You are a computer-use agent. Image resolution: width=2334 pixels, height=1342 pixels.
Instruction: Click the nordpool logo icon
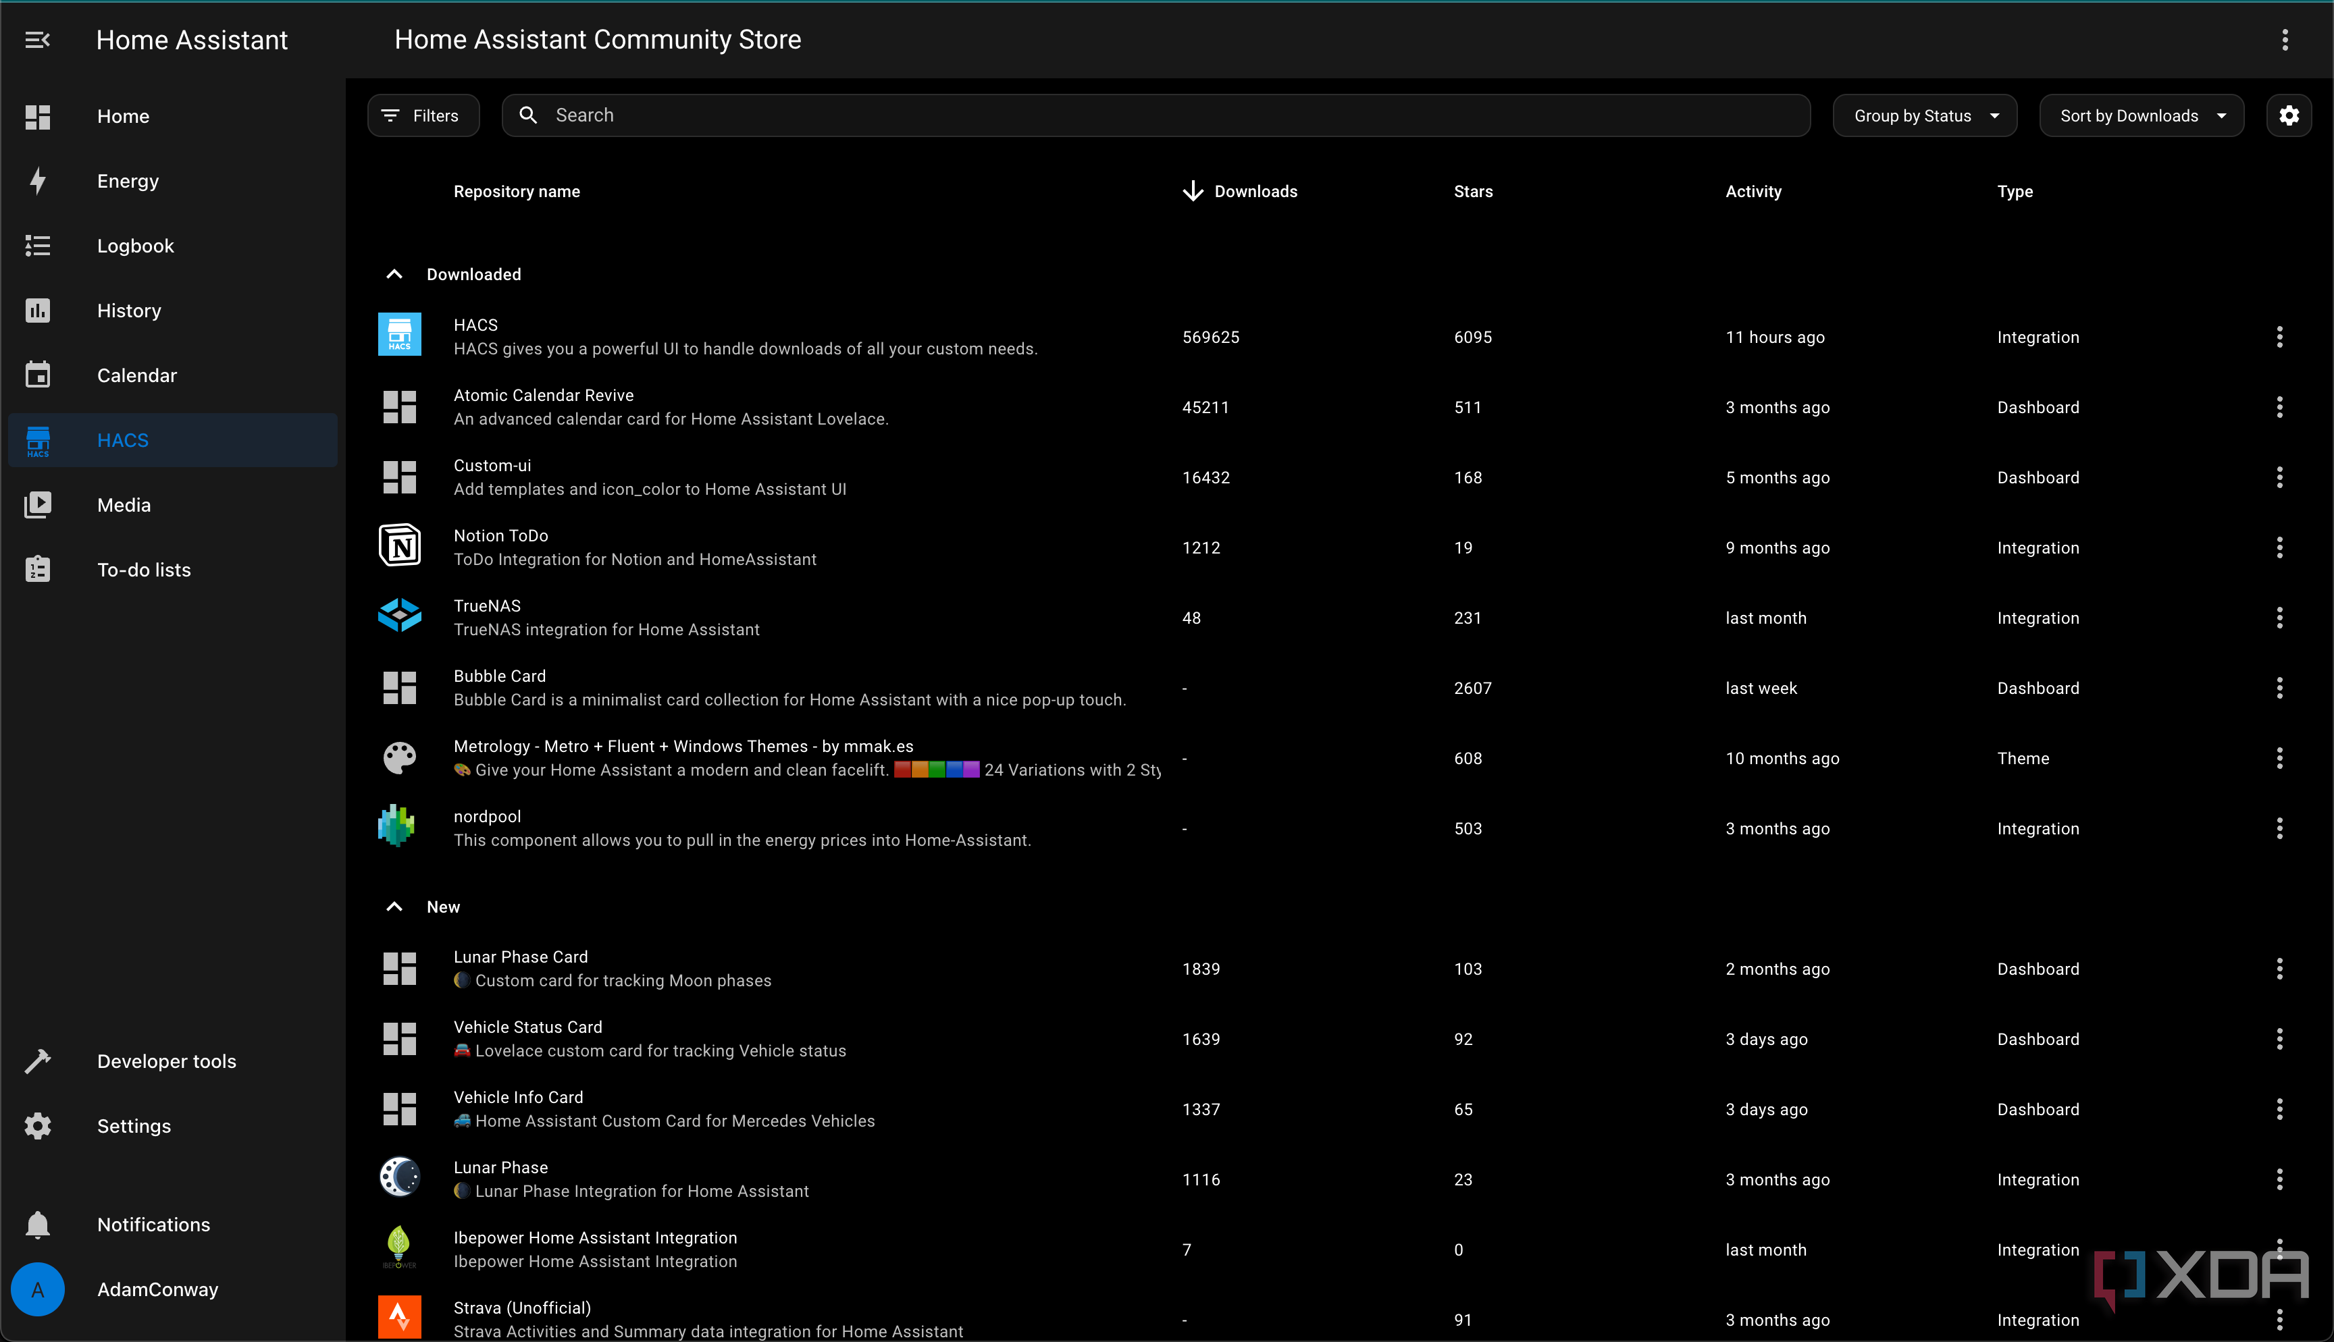click(397, 826)
